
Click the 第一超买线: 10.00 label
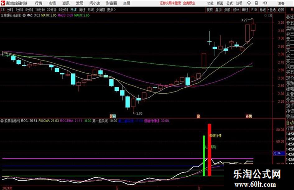(105, 121)
